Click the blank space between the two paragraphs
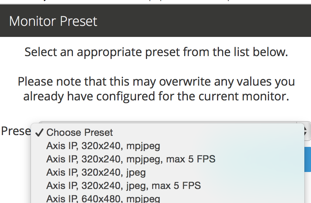311x203 pixels. (x=155, y=67)
